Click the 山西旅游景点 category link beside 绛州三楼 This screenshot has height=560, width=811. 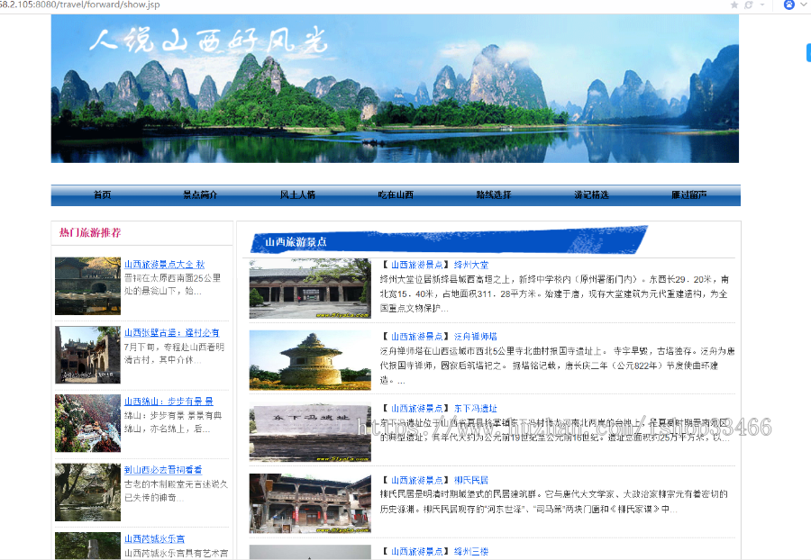click(417, 552)
